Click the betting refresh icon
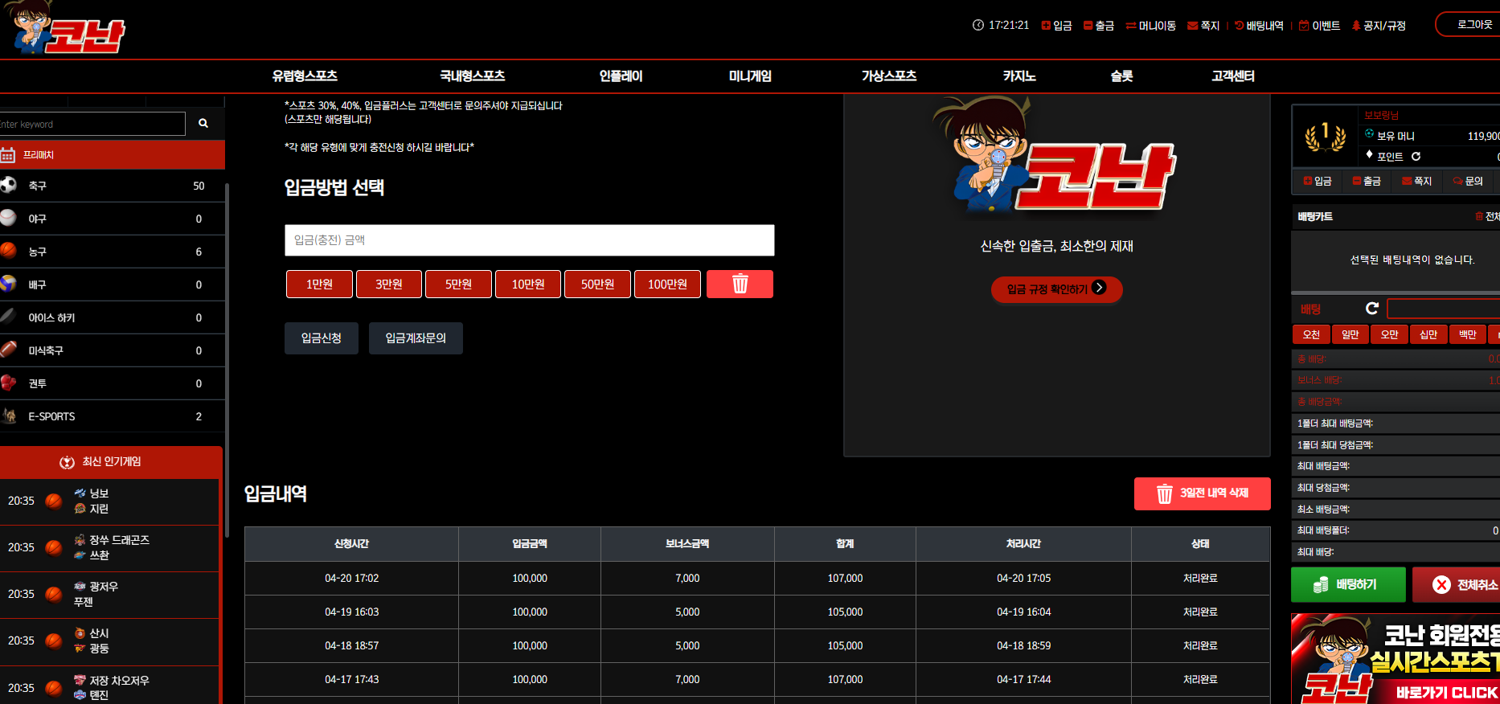 point(1372,309)
